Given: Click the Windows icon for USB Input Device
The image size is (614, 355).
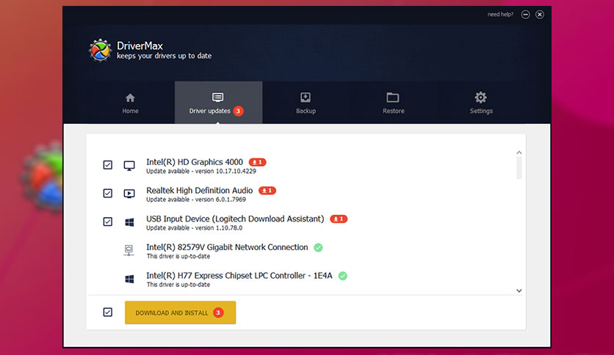Looking at the screenshot, I should [129, 222].
